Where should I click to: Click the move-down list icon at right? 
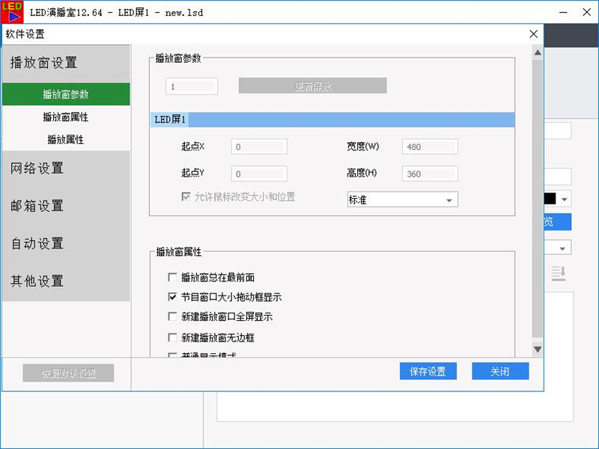559,274
